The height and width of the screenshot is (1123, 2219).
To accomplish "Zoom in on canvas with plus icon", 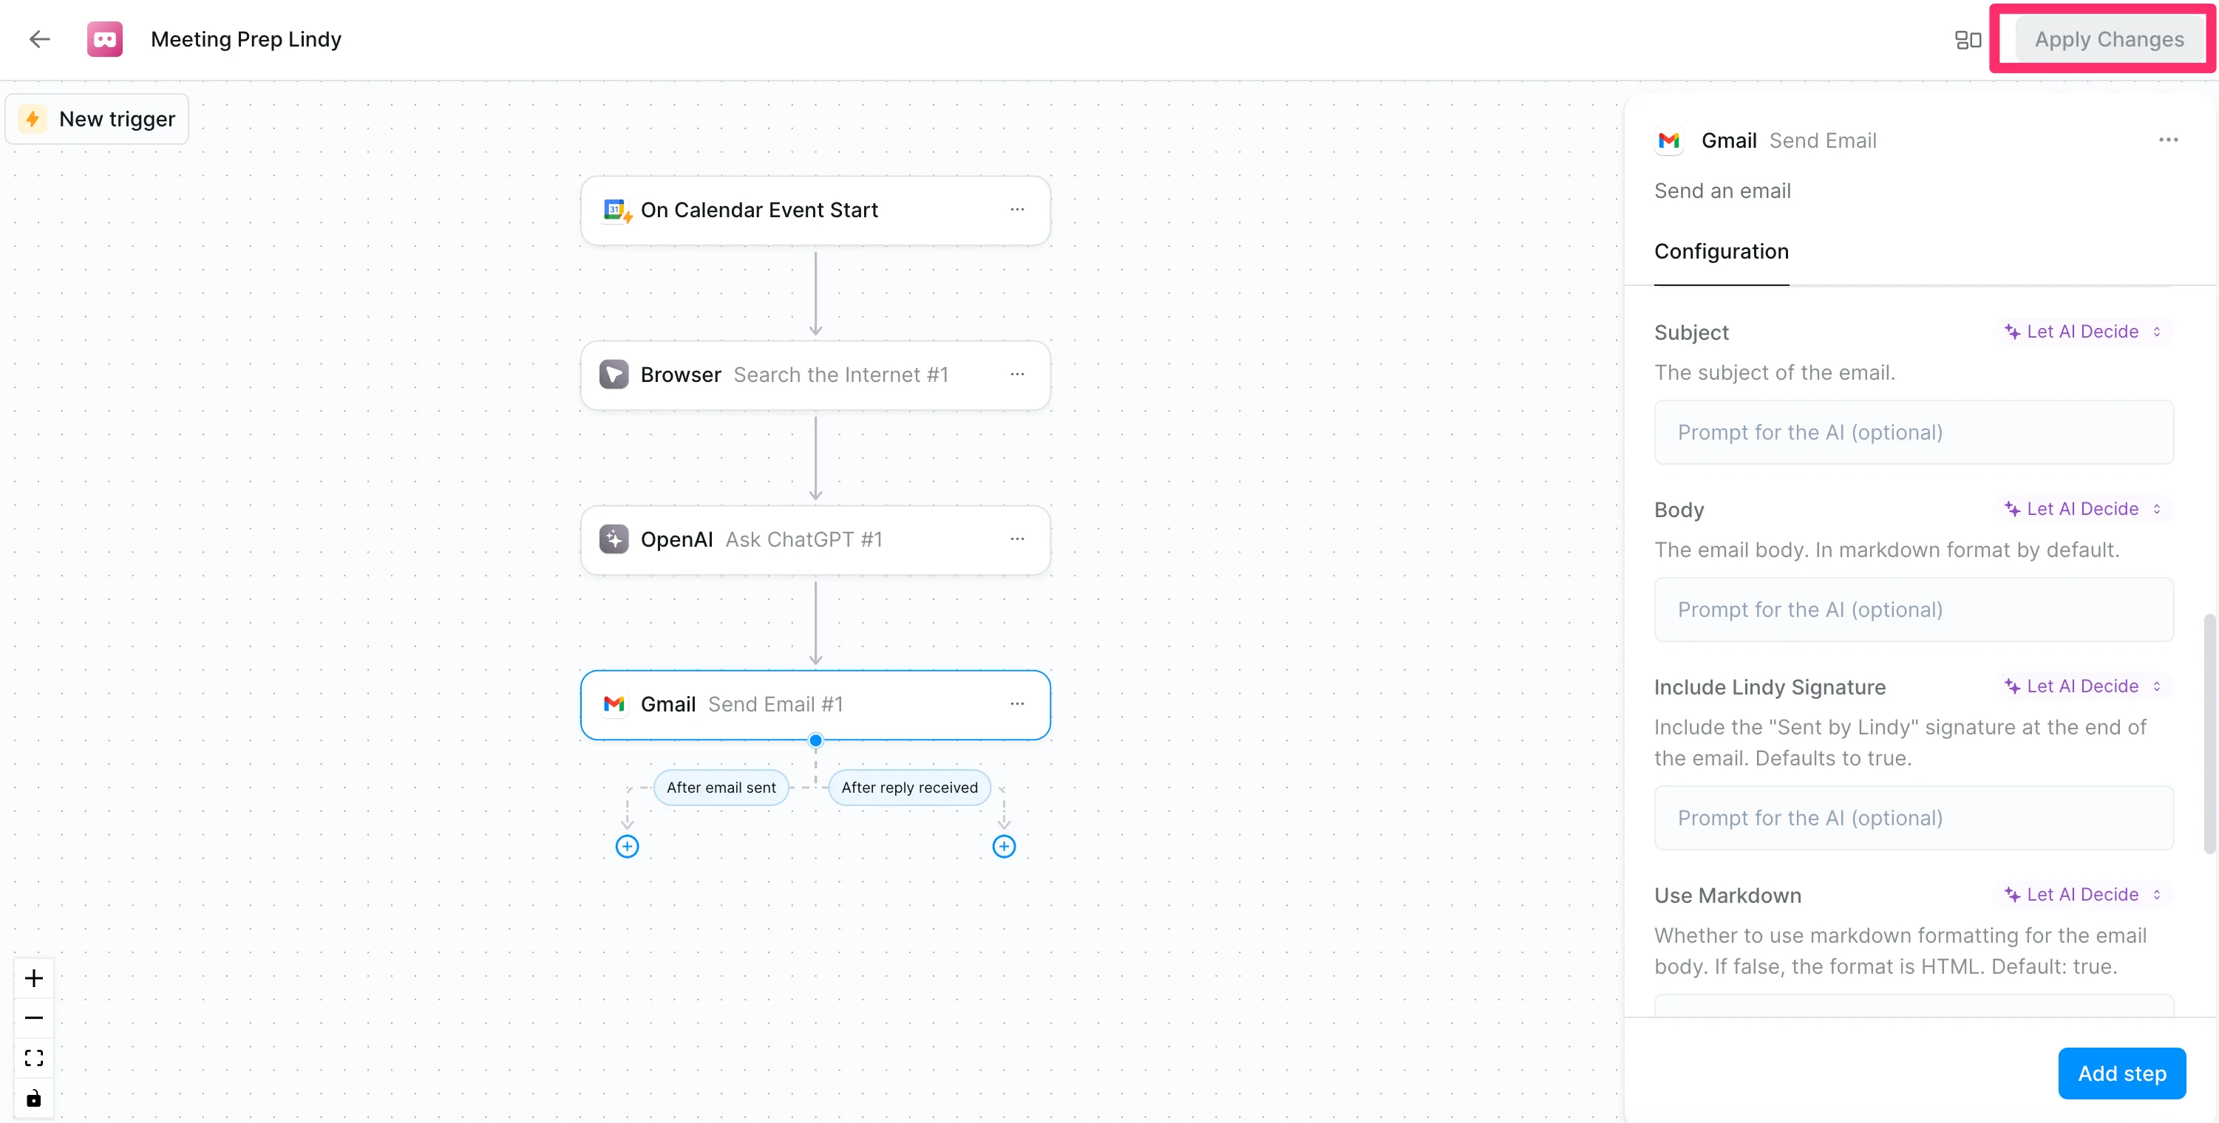I will [x=33, y=978].
